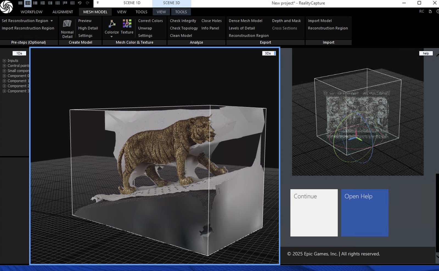
Task: Expand the Small components tree node
Action: click(4, 71)
